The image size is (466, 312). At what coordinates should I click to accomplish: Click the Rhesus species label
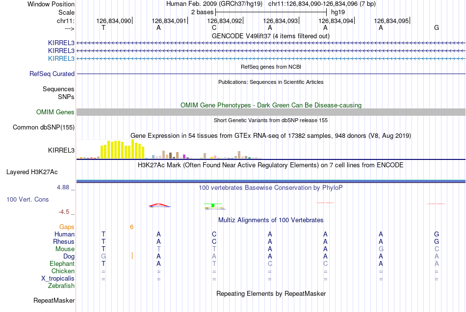(64, 241)
